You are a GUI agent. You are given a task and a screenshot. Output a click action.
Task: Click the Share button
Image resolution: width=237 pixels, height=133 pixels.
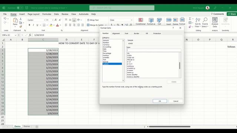[232, 14]
